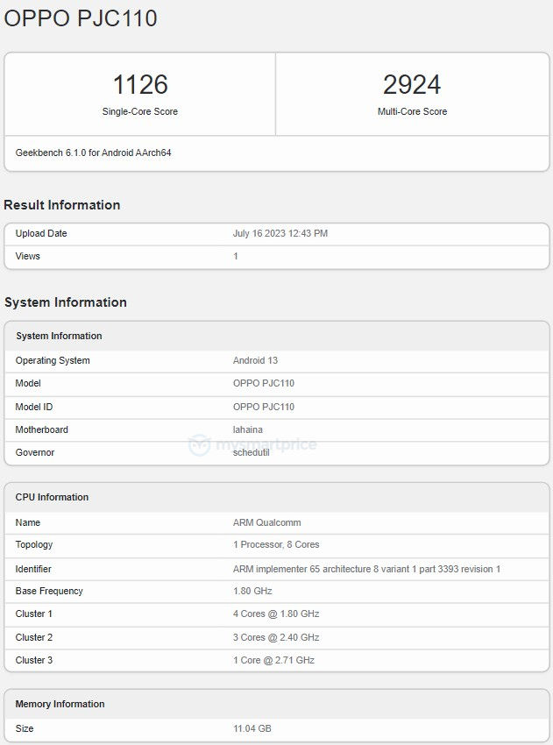
Task: Click the large System Information section heading
Action: tap(66, 302)
